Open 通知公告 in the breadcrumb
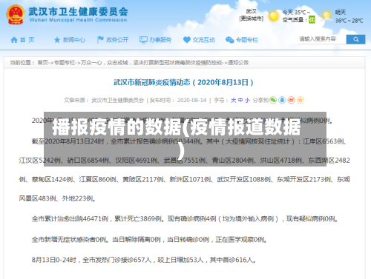 (x=238, y=63)
